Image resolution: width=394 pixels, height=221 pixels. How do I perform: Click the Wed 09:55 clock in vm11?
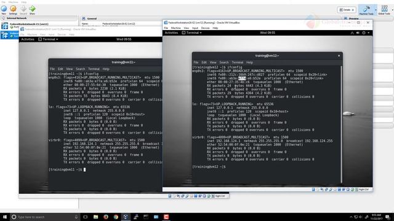[x=124, y=39]
